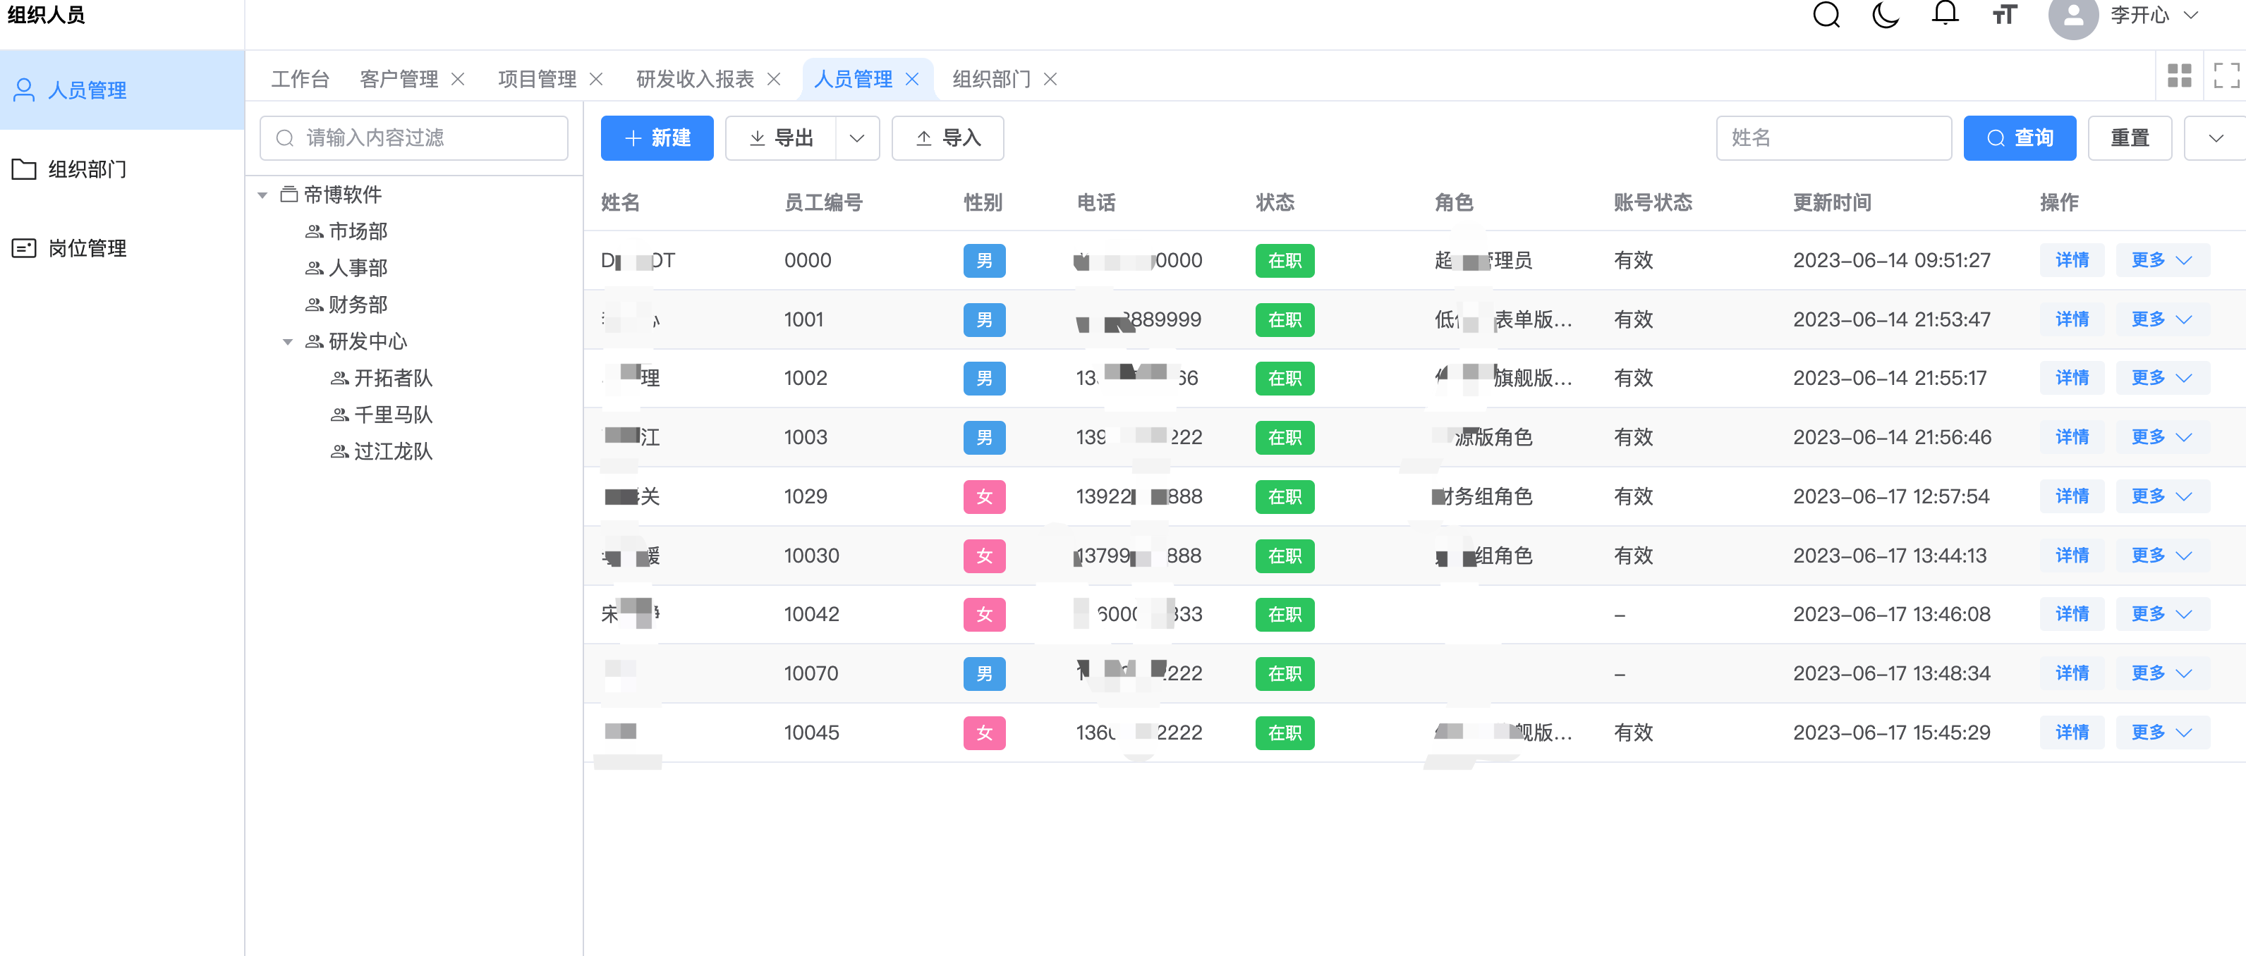
Task: Open 详情 for employee 10042
Action: click(2072, 613)
